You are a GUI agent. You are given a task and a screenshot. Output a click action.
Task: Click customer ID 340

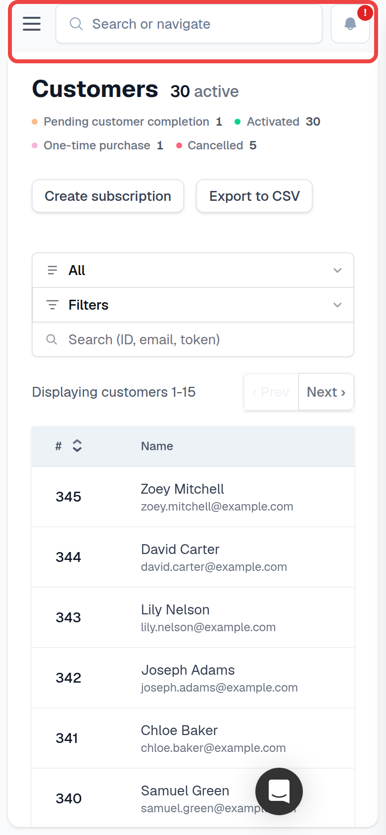click(x=68, y=798)
